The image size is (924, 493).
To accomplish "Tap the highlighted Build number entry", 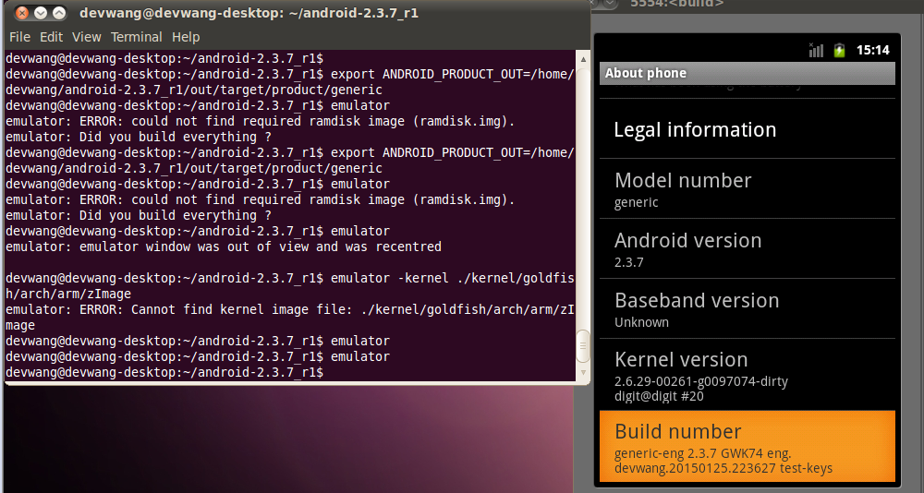I will tap(748, 447).
